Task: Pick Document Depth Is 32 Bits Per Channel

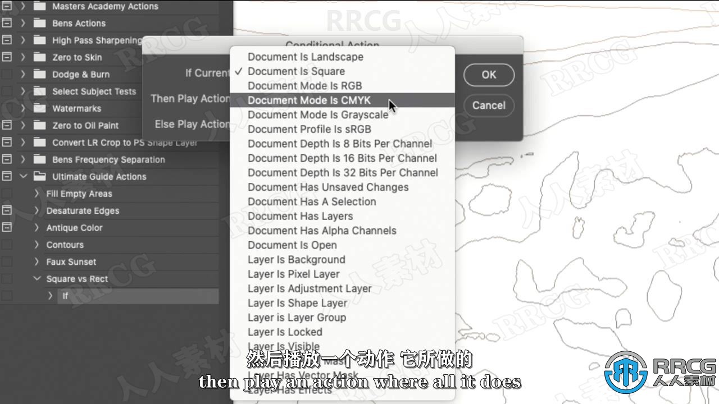Action: [x=342, y=173]
